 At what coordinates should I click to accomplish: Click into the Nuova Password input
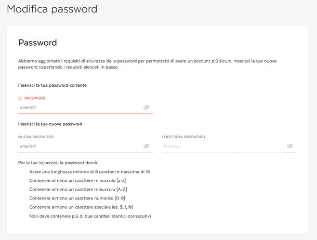(78, 146)
